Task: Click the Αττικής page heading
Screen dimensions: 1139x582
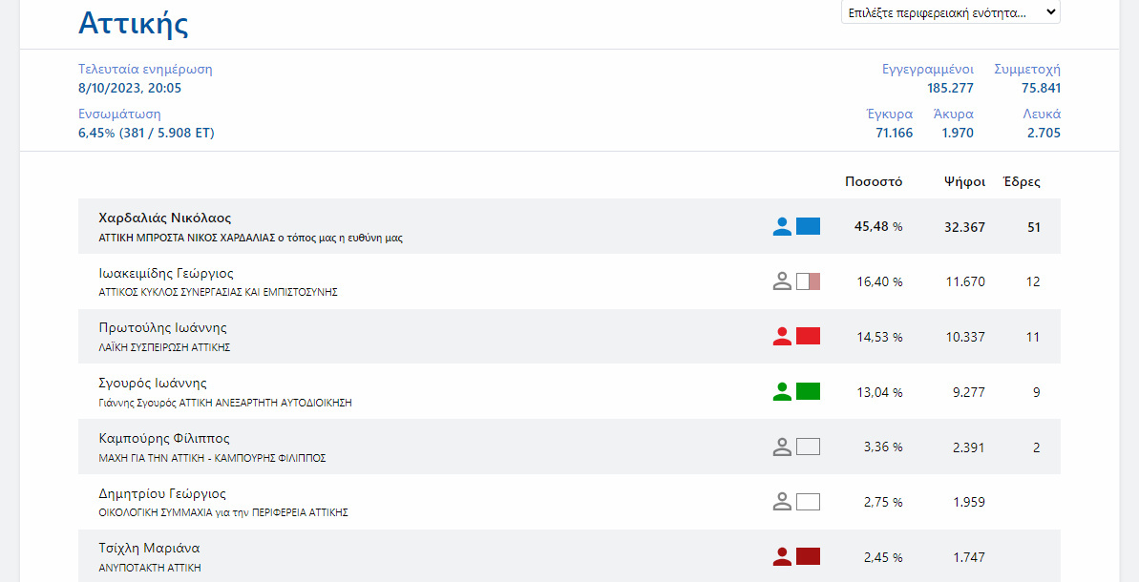Action: (x=133, y=23)
